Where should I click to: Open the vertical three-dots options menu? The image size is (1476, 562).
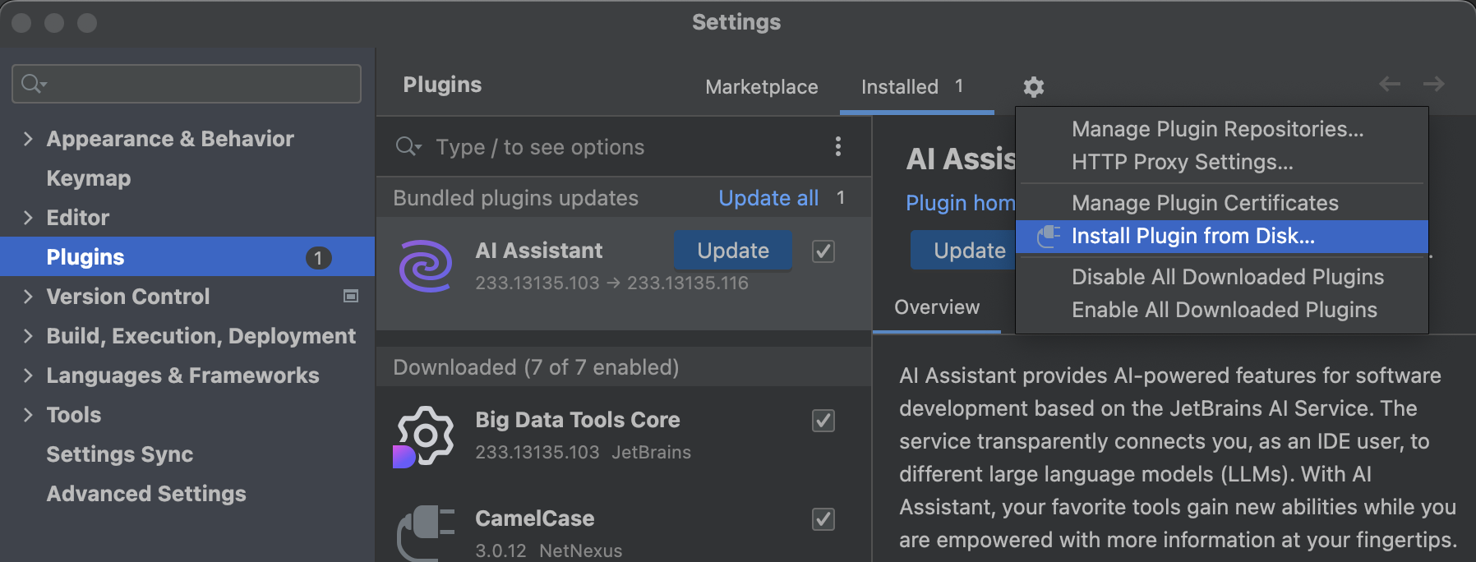[x=837, y=146]
